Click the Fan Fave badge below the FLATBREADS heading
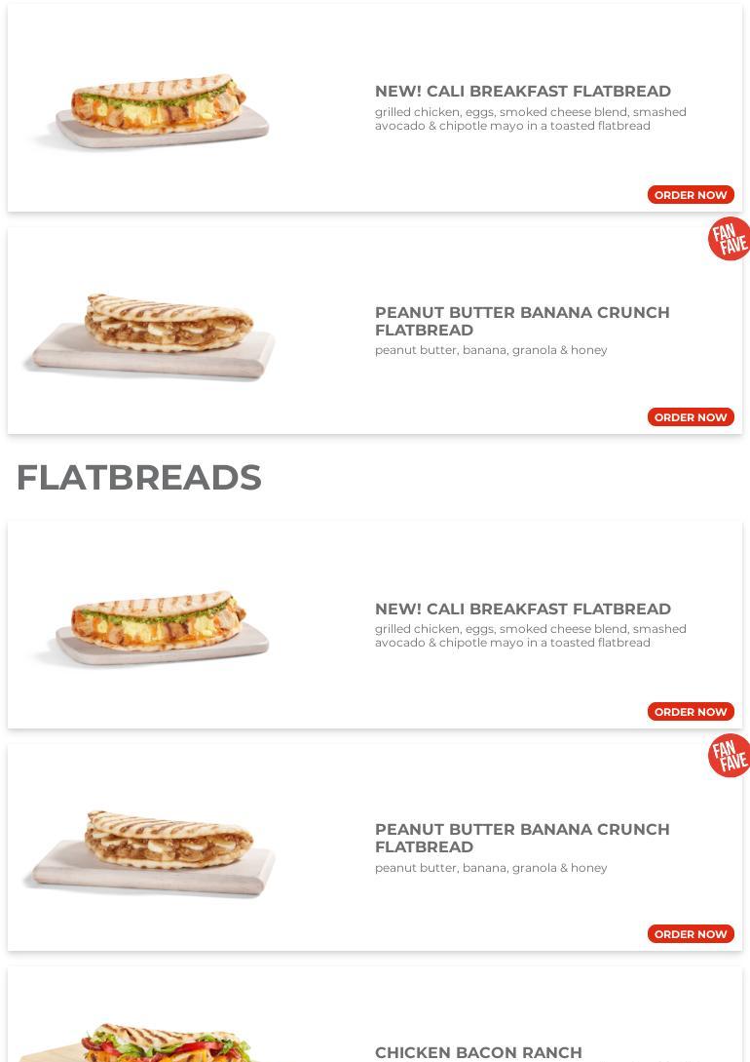The image size is (750, 1062). click(729, 756)
